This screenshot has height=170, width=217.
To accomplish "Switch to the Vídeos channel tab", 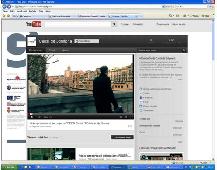I will click(65, 50).
